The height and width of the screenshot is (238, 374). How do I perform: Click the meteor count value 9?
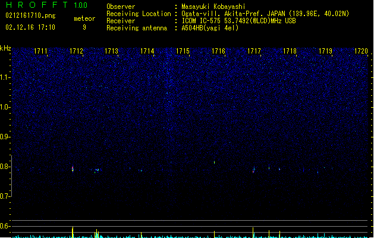pyautogui.click(x=84, y=27)
